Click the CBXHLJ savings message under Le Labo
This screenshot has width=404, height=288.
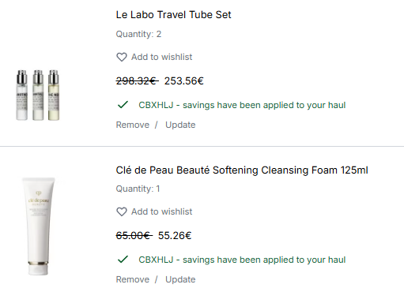(242, 105)
